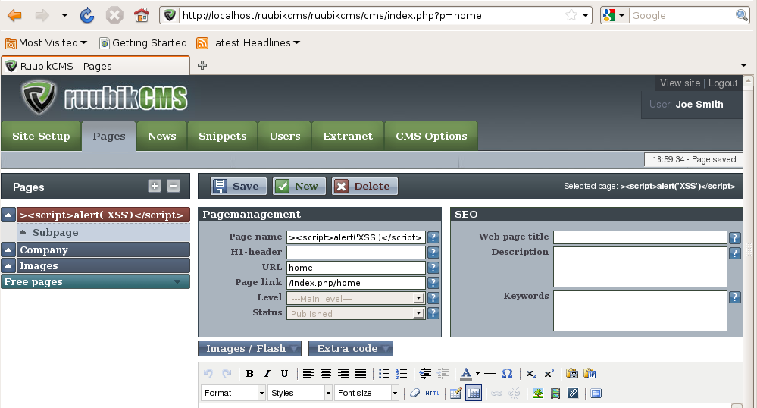The width and height of the screenshot is (757, 408).
Task: Choose the text color A icon
Action: [466, 374]
